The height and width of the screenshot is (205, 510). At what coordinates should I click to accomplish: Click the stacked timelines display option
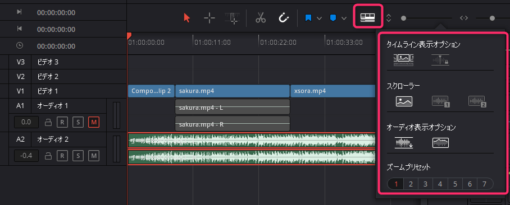tap(404, 60)
